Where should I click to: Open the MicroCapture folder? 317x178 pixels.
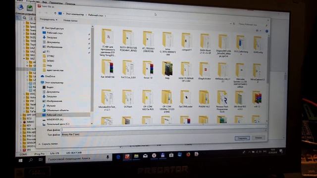pyautogui.click(x=257, y=73)
